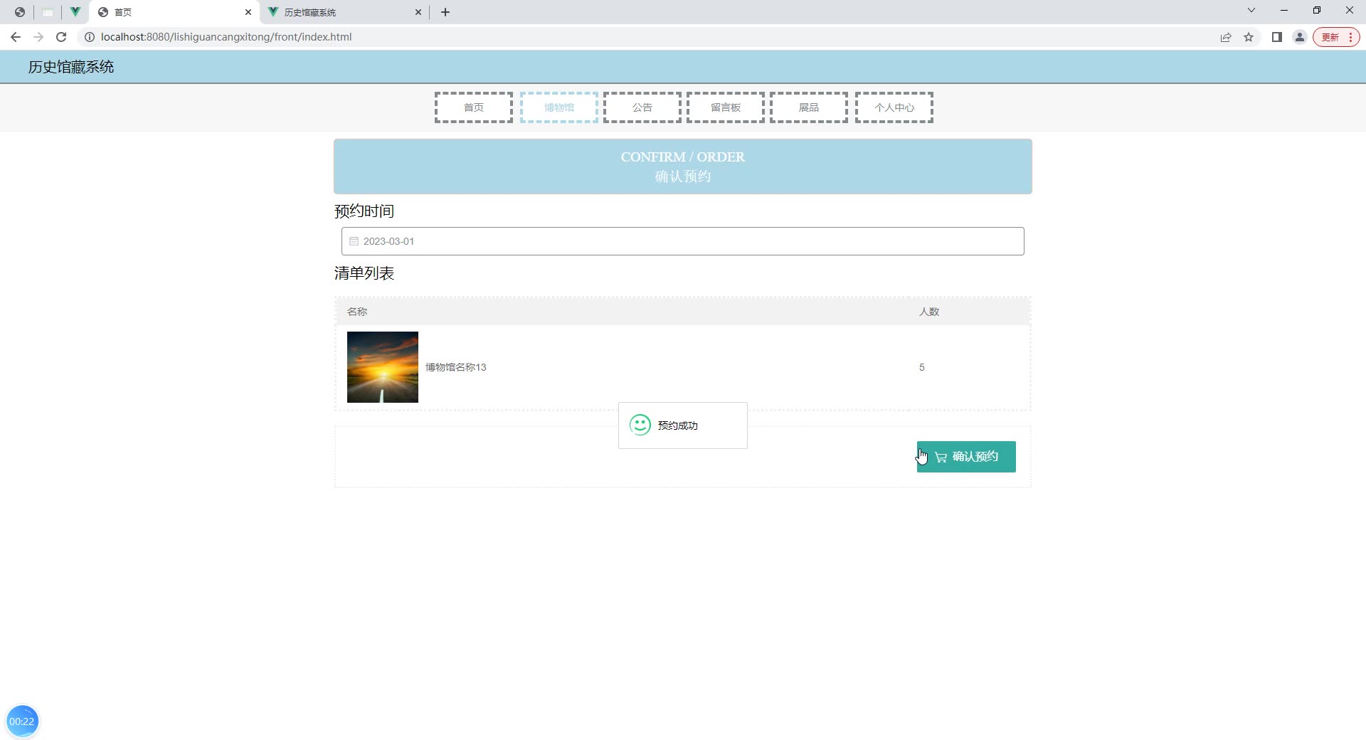This screenshot has height=740, width=1366.
Task: Open the 博物馆 menu item
Action: click(559, 107)
